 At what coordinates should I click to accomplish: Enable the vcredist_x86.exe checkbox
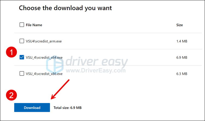[22, 73]
